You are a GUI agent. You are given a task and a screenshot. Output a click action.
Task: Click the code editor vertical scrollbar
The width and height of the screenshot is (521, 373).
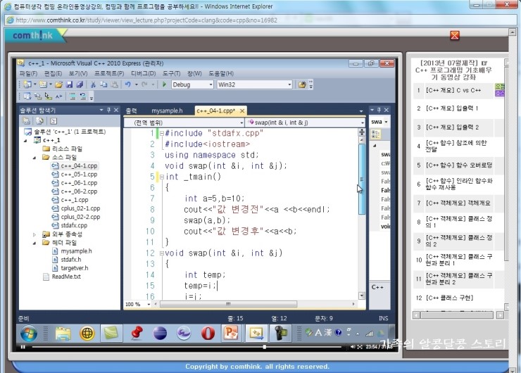[362, 179]
